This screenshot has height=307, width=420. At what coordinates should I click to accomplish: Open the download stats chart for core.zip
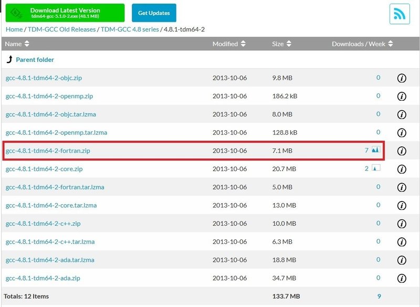[376, 168]
